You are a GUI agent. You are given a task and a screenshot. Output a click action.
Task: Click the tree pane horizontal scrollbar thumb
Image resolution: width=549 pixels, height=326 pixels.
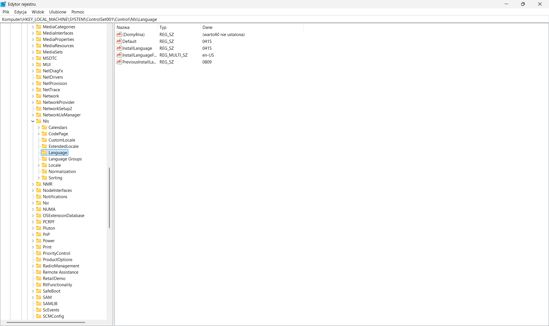[x=46, y=322]
